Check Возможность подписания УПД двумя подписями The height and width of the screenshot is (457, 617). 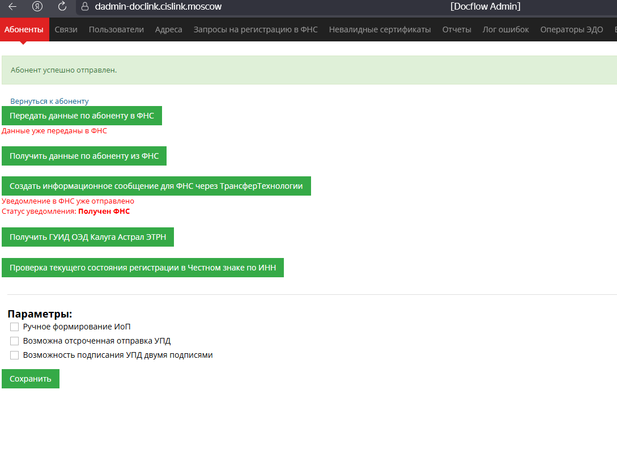point(15,355)
